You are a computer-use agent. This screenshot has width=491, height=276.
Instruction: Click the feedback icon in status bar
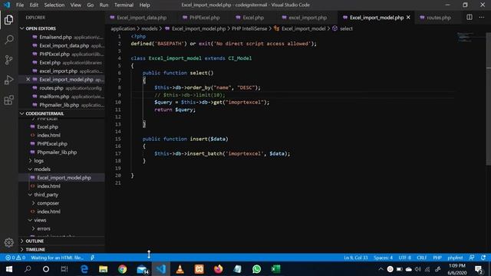click(472, 258)
